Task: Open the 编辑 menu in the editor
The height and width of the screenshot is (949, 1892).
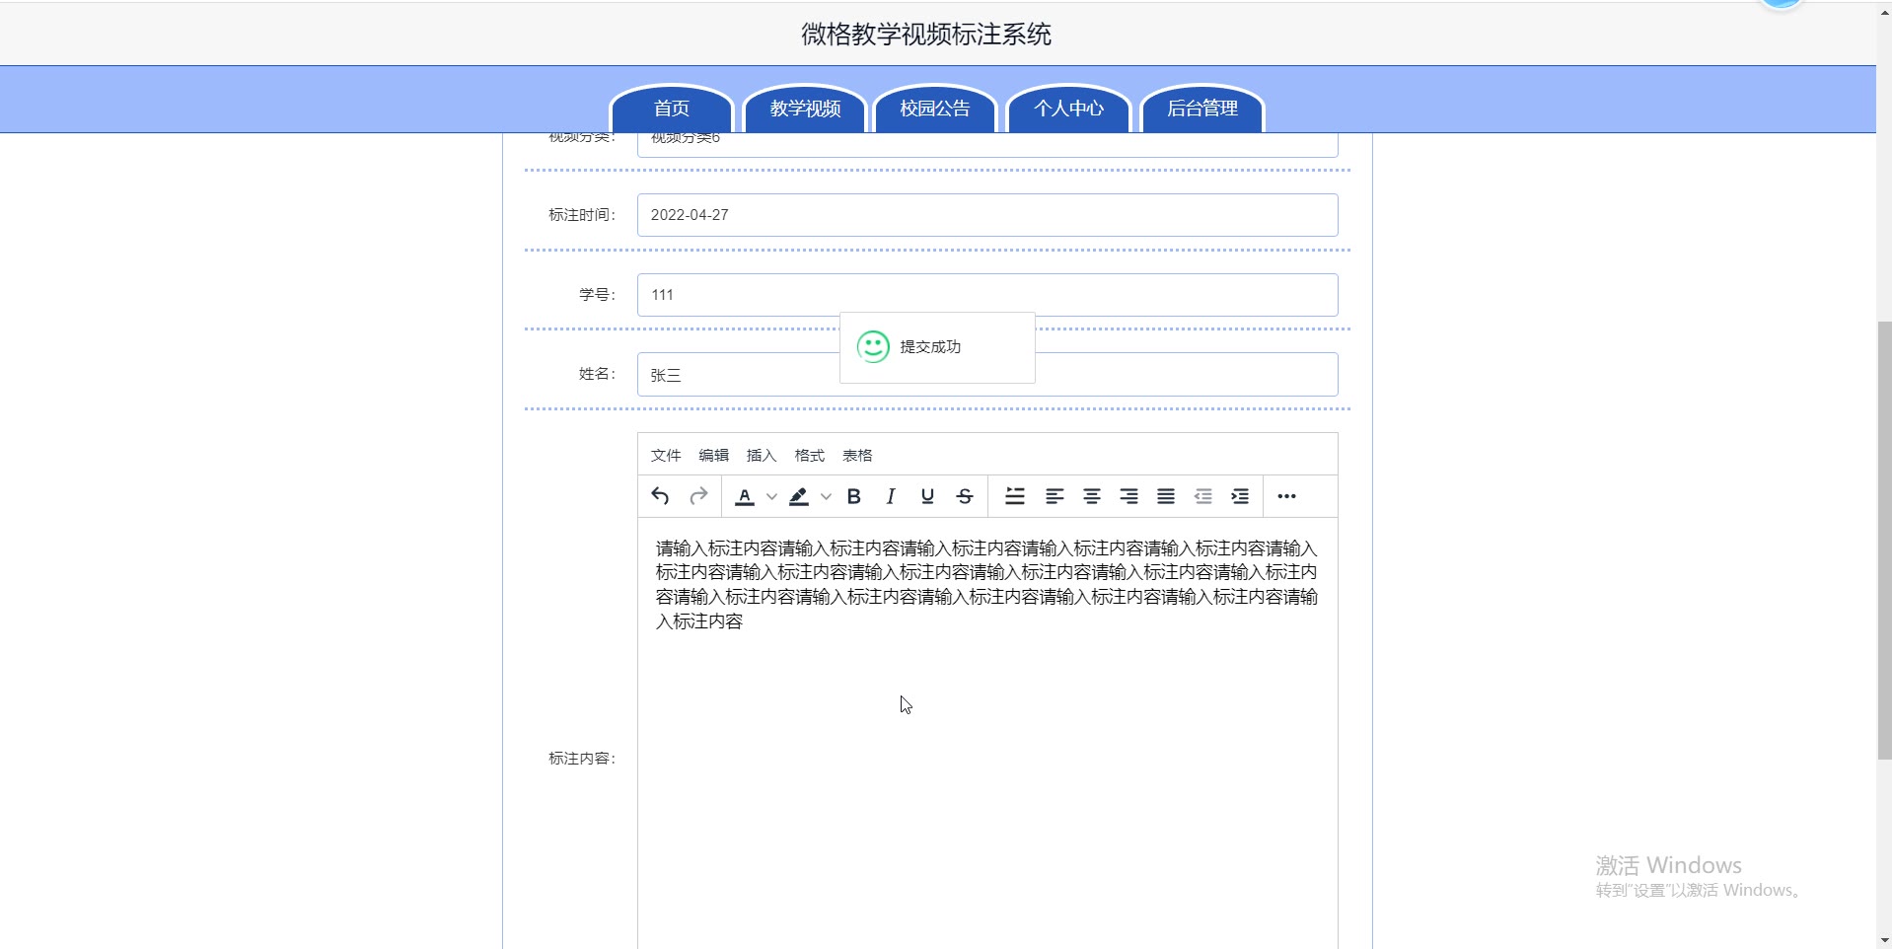Action: click(x=713, y=455)
